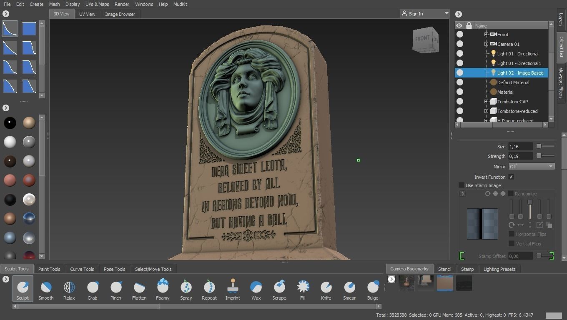567x320 pixels.
Task: Click the Size slider handle
Action: click(x=539, y=146)
